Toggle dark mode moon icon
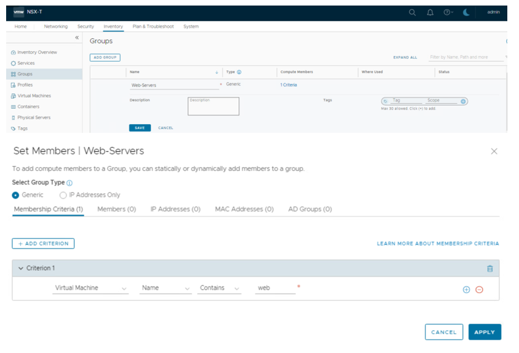The height and width of the screenshot is (353, 519). (466, 12)
